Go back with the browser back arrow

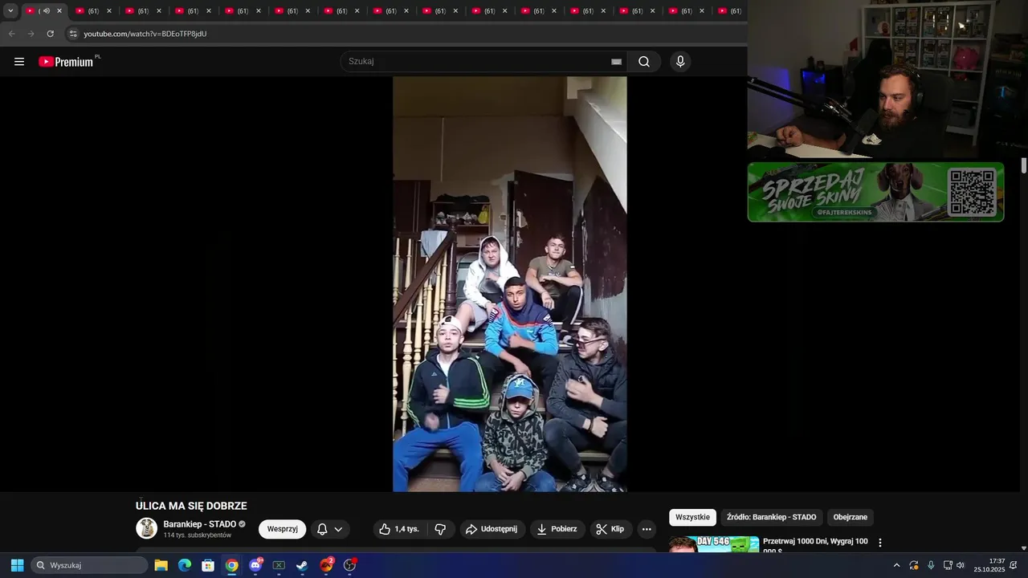tap(11, 34)
